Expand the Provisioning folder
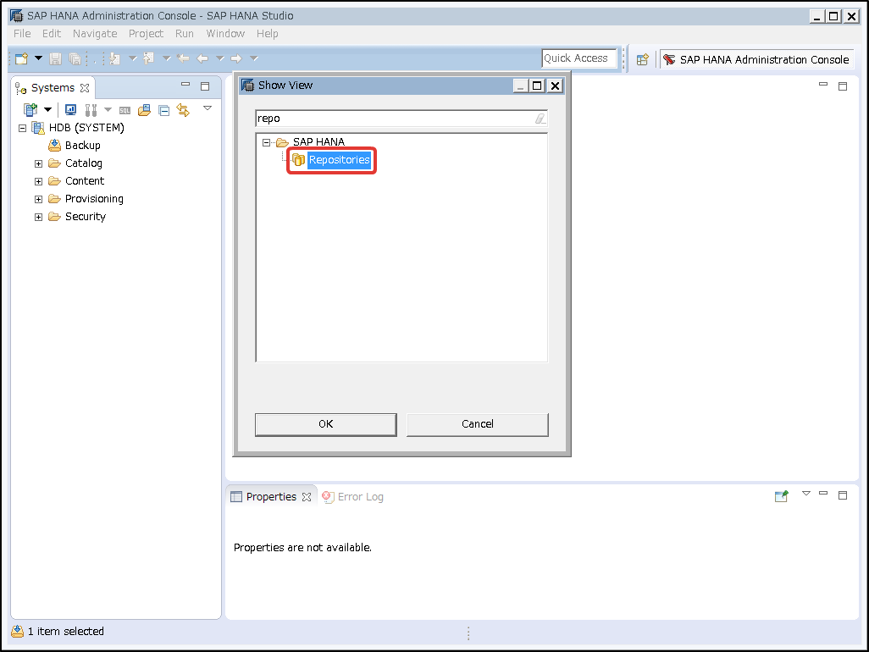The width and height of the screenshot is (869, 652). pyautogui.click(x=38, y=199)
